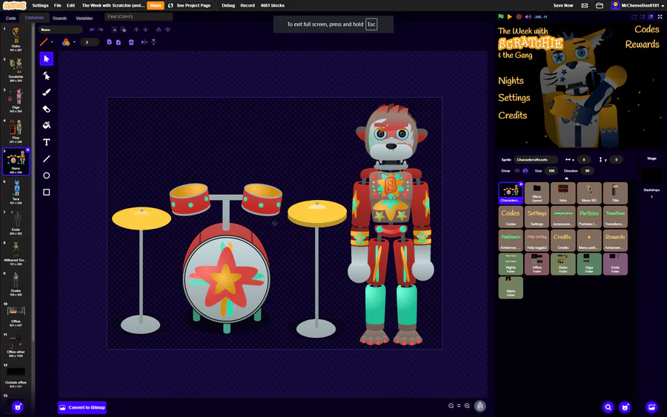
Task: Click Convert to Bitmap button
Action: pyautogui.click(x=82, y=407)
